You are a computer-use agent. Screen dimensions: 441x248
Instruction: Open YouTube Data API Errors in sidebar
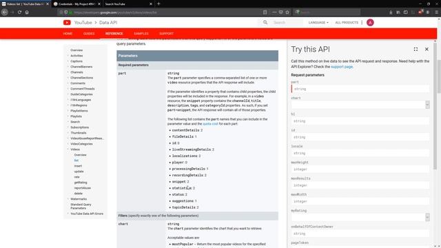87,214
